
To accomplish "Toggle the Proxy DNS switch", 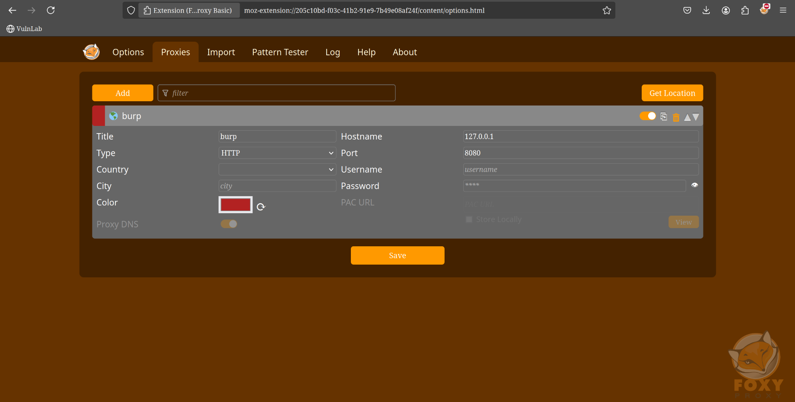I will 229,224.
